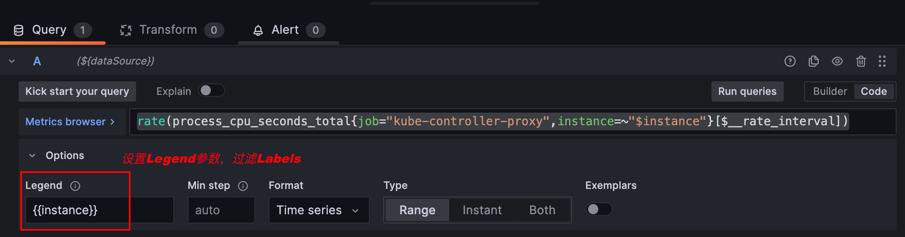
Task: Click the Run queries button
Action: tap(747, 92)
